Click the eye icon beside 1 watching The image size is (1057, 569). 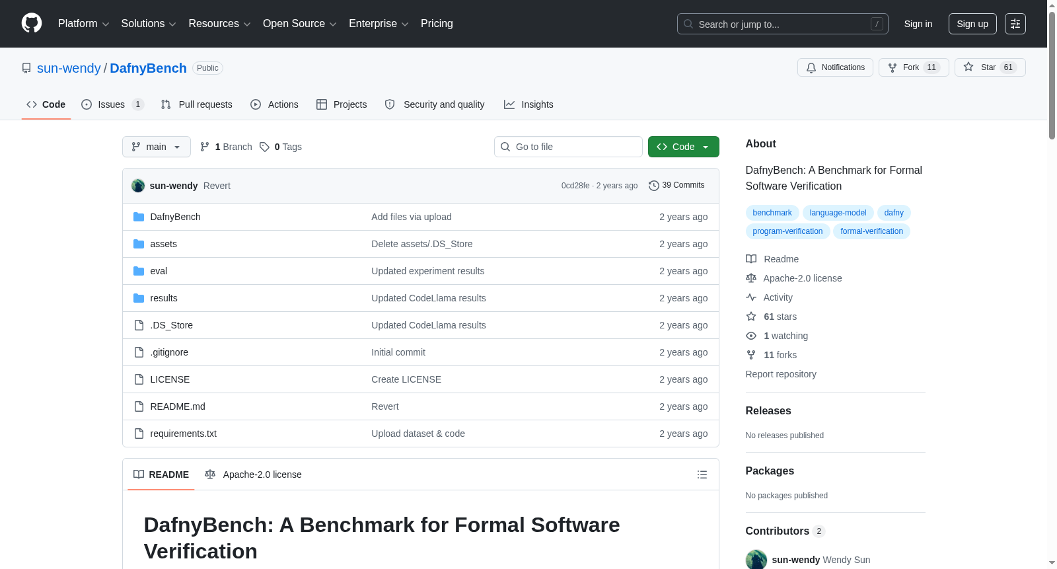(x=751, y=336)
